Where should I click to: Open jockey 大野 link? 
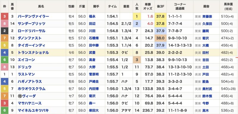click(92, 67)
